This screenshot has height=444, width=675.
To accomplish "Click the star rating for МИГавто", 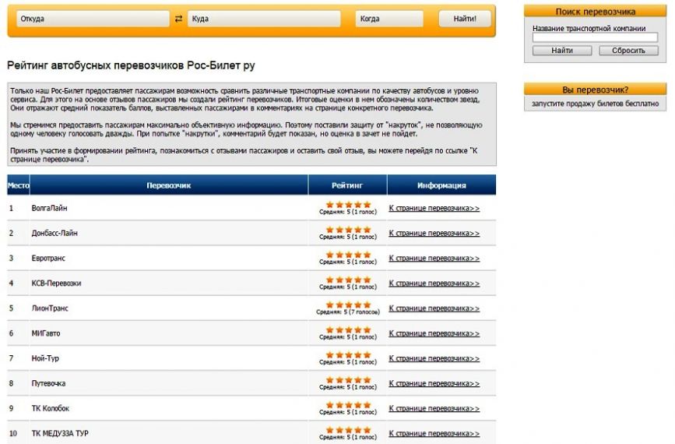I will point(348,329).
